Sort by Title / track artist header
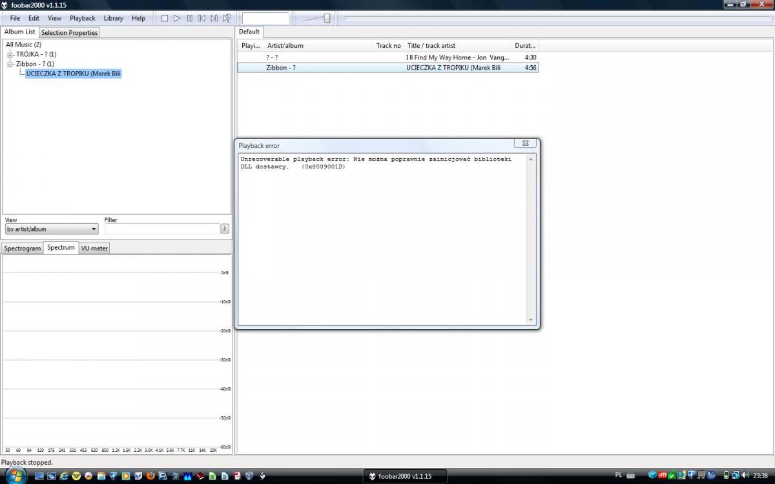This screenshot has height=484, width=775. 458,46
